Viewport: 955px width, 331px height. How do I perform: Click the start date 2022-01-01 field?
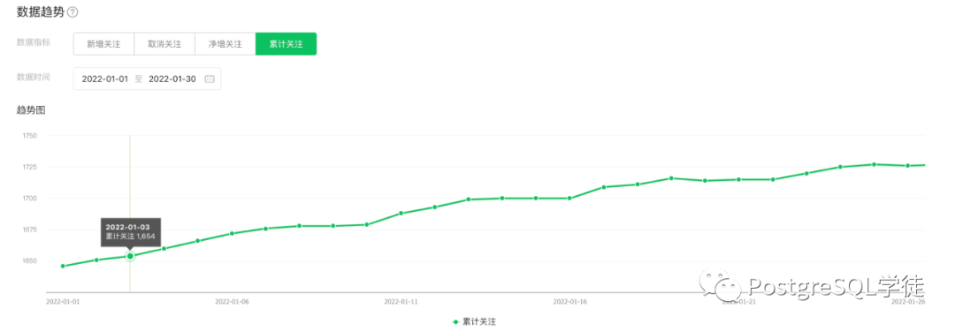[x=105, y=79]
